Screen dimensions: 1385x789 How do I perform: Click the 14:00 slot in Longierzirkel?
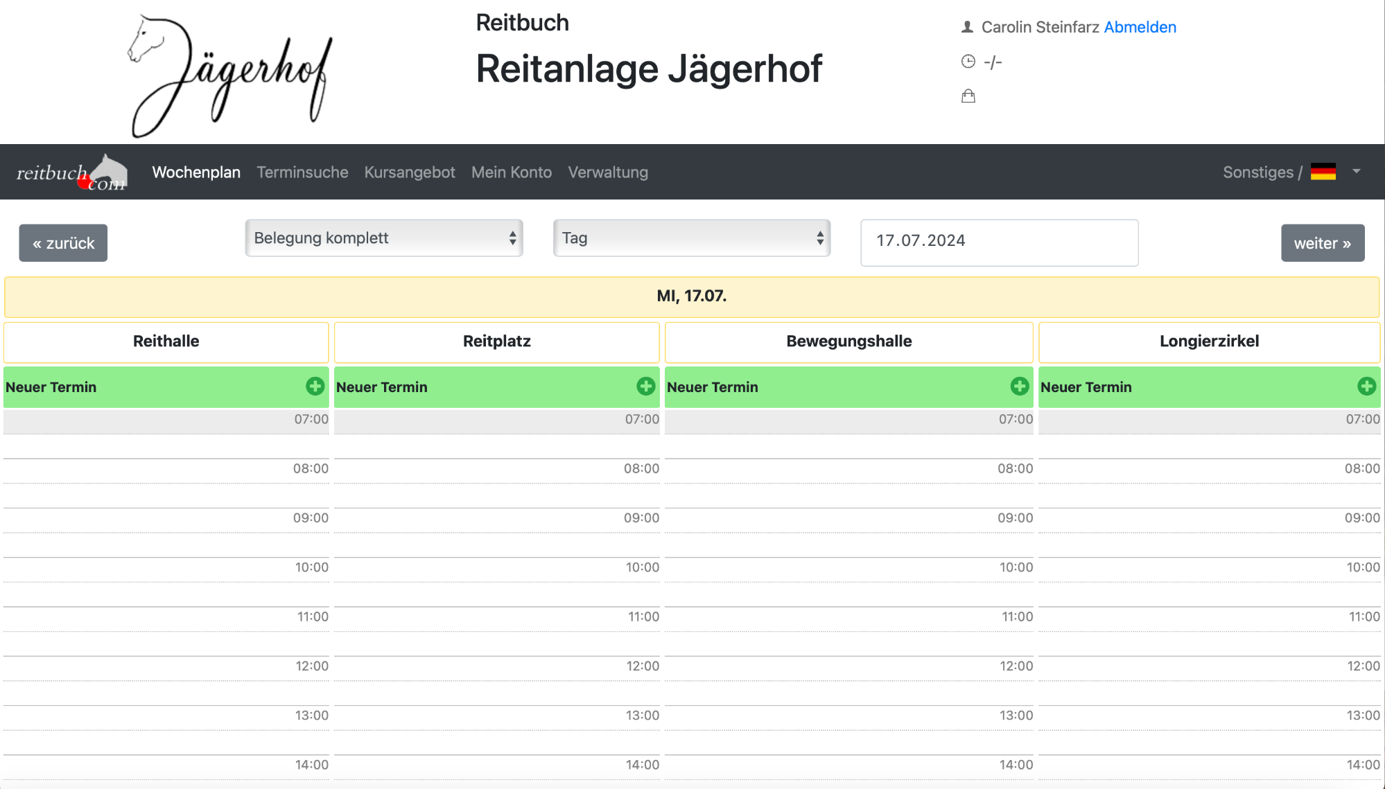(1209, 768)
